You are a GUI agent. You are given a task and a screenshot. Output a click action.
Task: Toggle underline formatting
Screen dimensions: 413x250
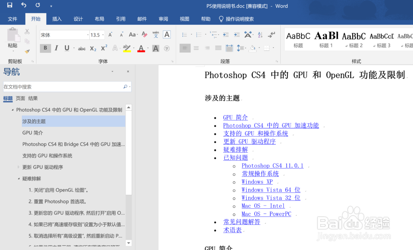click(66, 48)
